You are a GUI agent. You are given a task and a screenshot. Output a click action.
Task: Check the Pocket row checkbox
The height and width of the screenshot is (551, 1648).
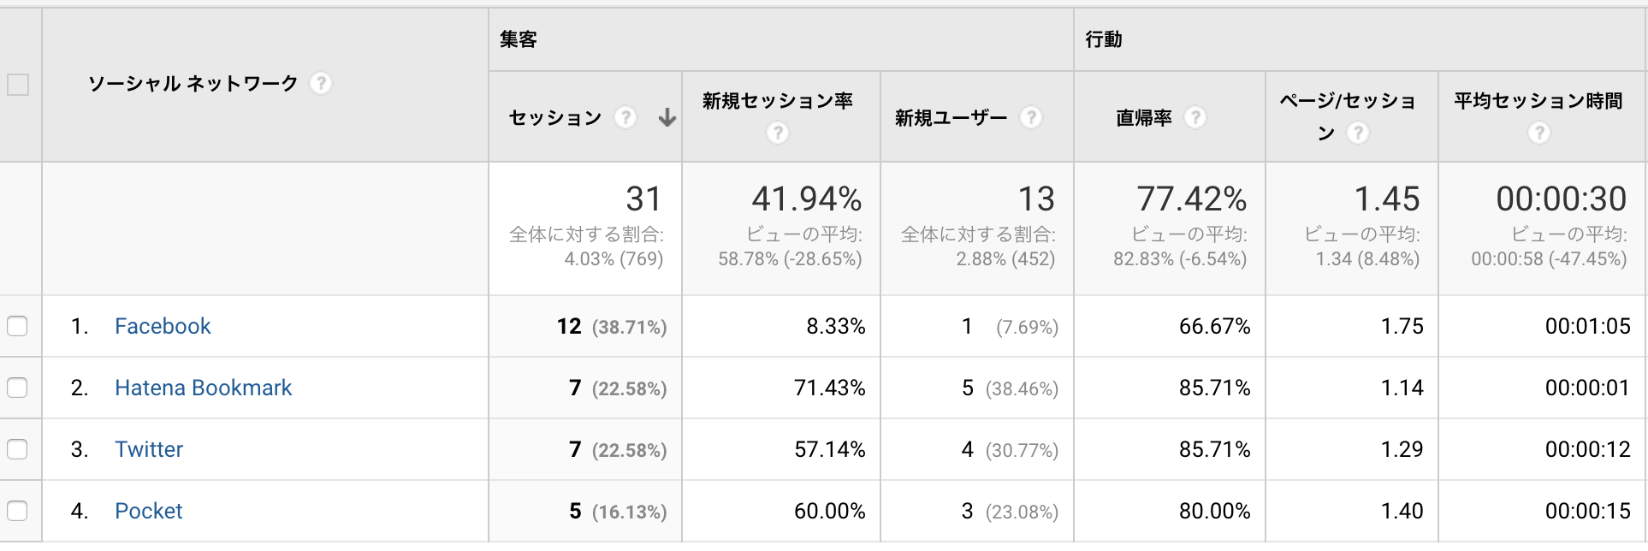(17, 511)
